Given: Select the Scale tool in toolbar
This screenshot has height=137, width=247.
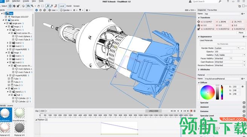Looking at the screenshot, I should pos(18,6).
